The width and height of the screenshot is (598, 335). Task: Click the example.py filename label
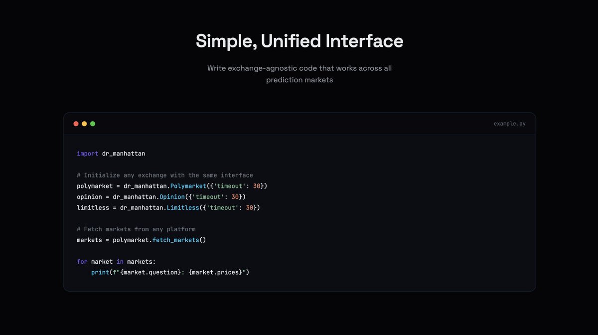click(x=509, y=124)
